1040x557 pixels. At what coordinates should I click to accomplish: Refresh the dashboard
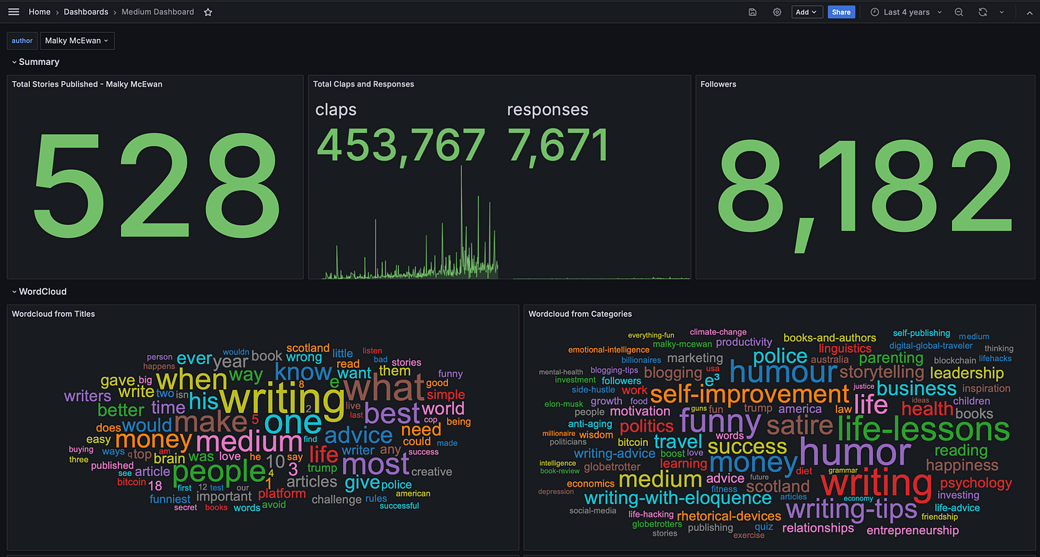pos(983,12)
